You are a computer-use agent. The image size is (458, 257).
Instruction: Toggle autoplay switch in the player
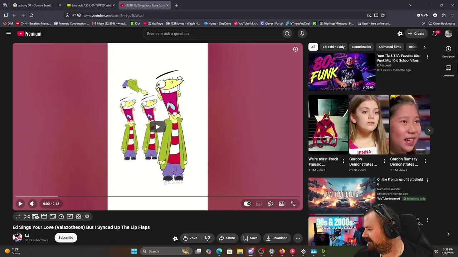(x=247, y=204)
